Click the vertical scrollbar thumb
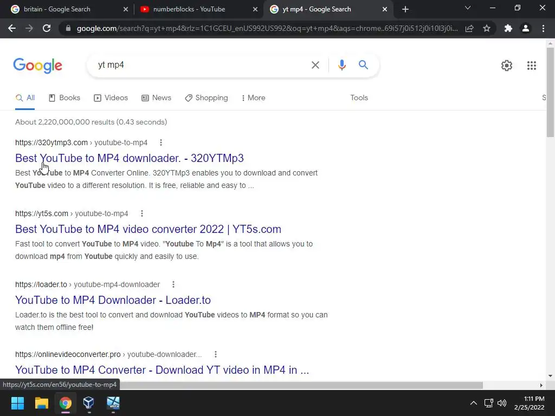The height and width of the screenshot is (416, 555). pos(550,92)
